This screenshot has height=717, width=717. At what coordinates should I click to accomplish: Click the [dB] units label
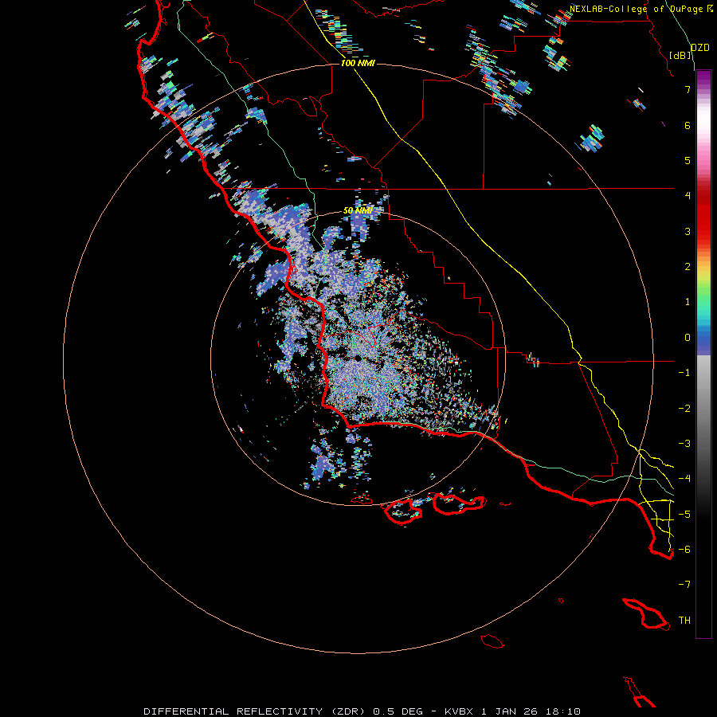680,55
